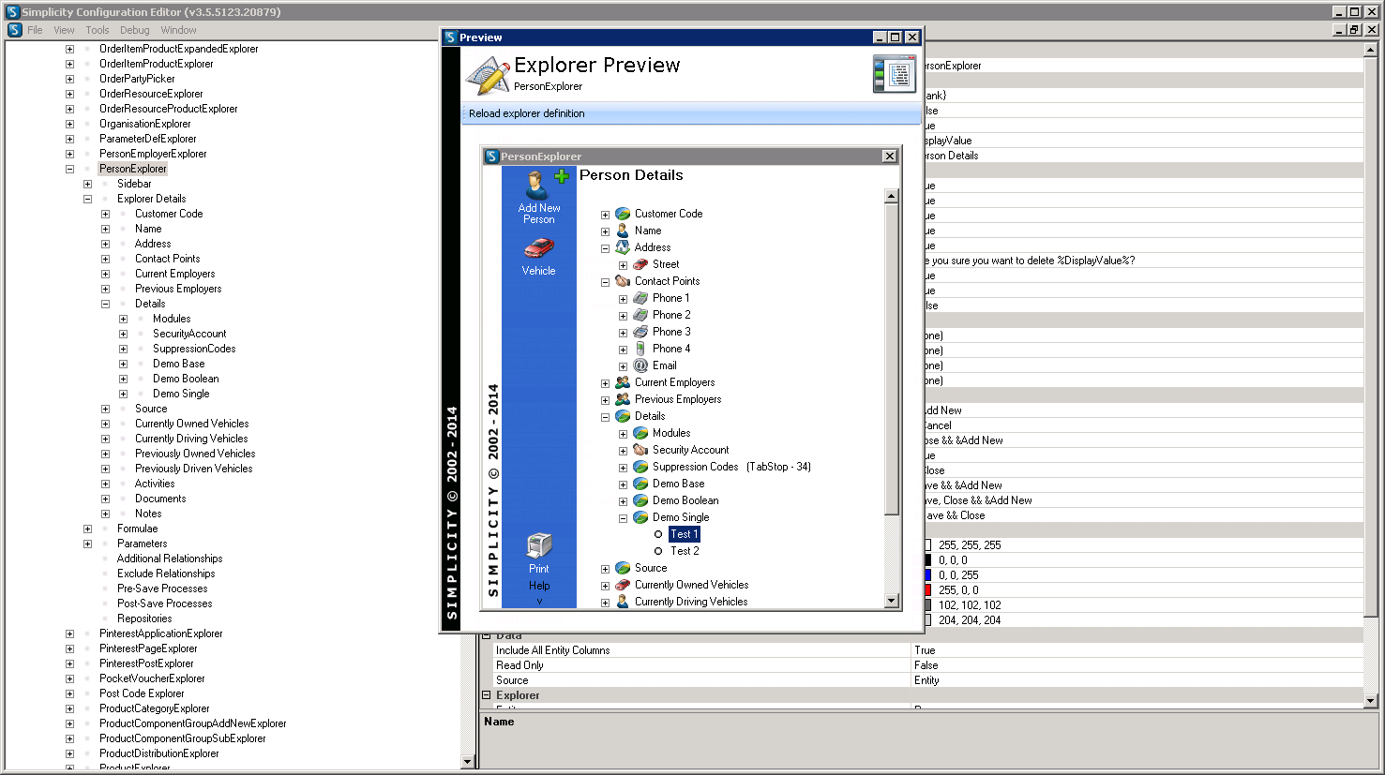Click the preview tree scroll down arrow
The image size is (1385, 775).
pos(892,601)
